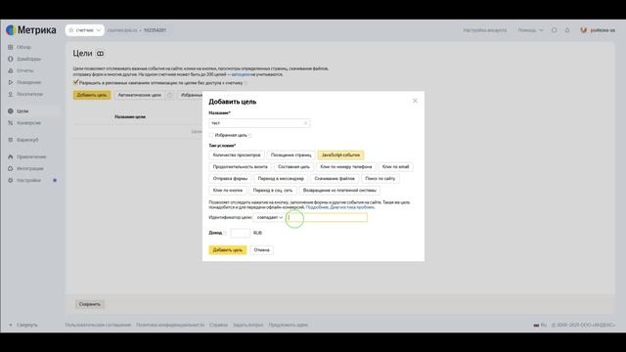This screenshot has width=626, height=352.
Task: Select Клик по номеру телефона type
Action: pyautogui.click(x=345, y=167)
